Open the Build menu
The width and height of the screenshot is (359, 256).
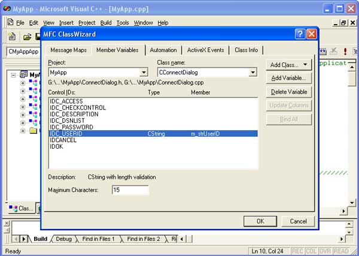point(106,23)
